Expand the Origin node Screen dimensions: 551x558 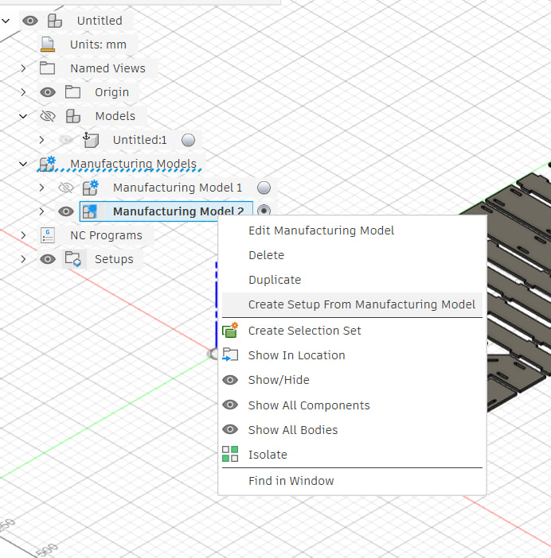[x=23, y=92]
